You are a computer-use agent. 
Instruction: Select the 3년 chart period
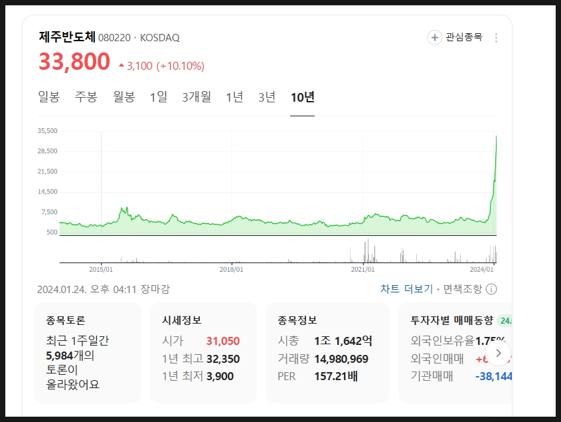click(x=267, y=97)
